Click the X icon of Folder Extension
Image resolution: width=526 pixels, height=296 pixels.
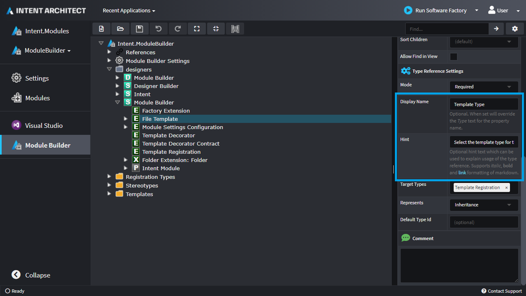pyautogui.click(x=136, y=160)
